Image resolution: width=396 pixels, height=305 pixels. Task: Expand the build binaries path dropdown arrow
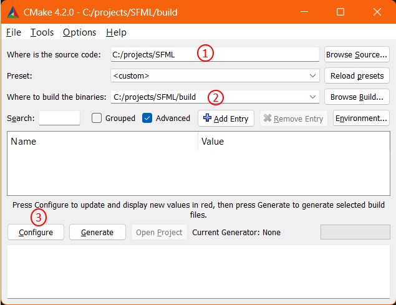312,97
